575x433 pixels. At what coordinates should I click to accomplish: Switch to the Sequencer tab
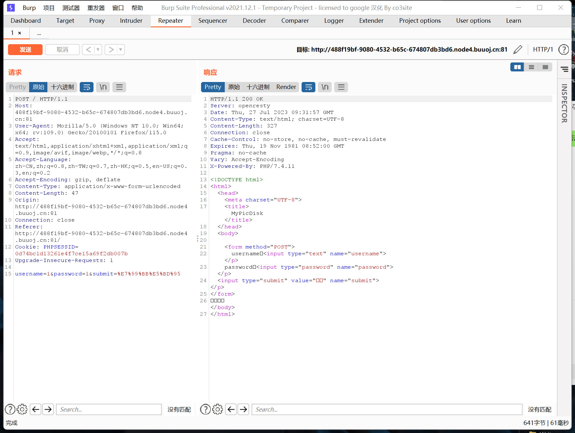tap(213, 21)
